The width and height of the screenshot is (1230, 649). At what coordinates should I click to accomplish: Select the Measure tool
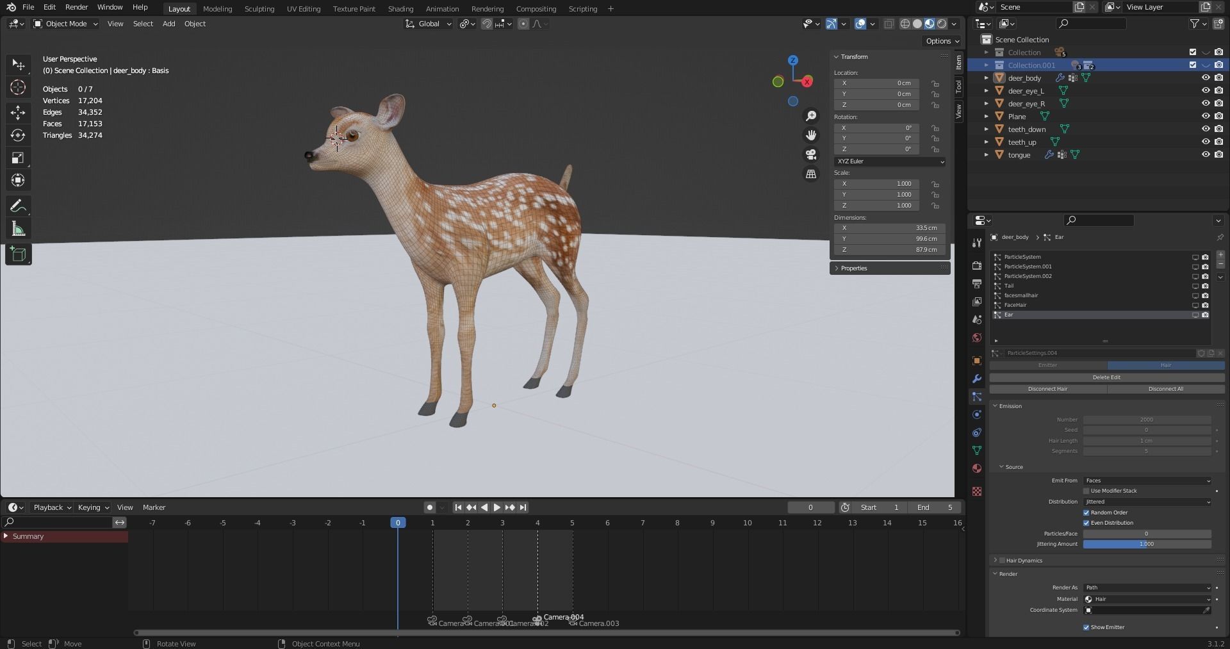[x=18, y=229]
